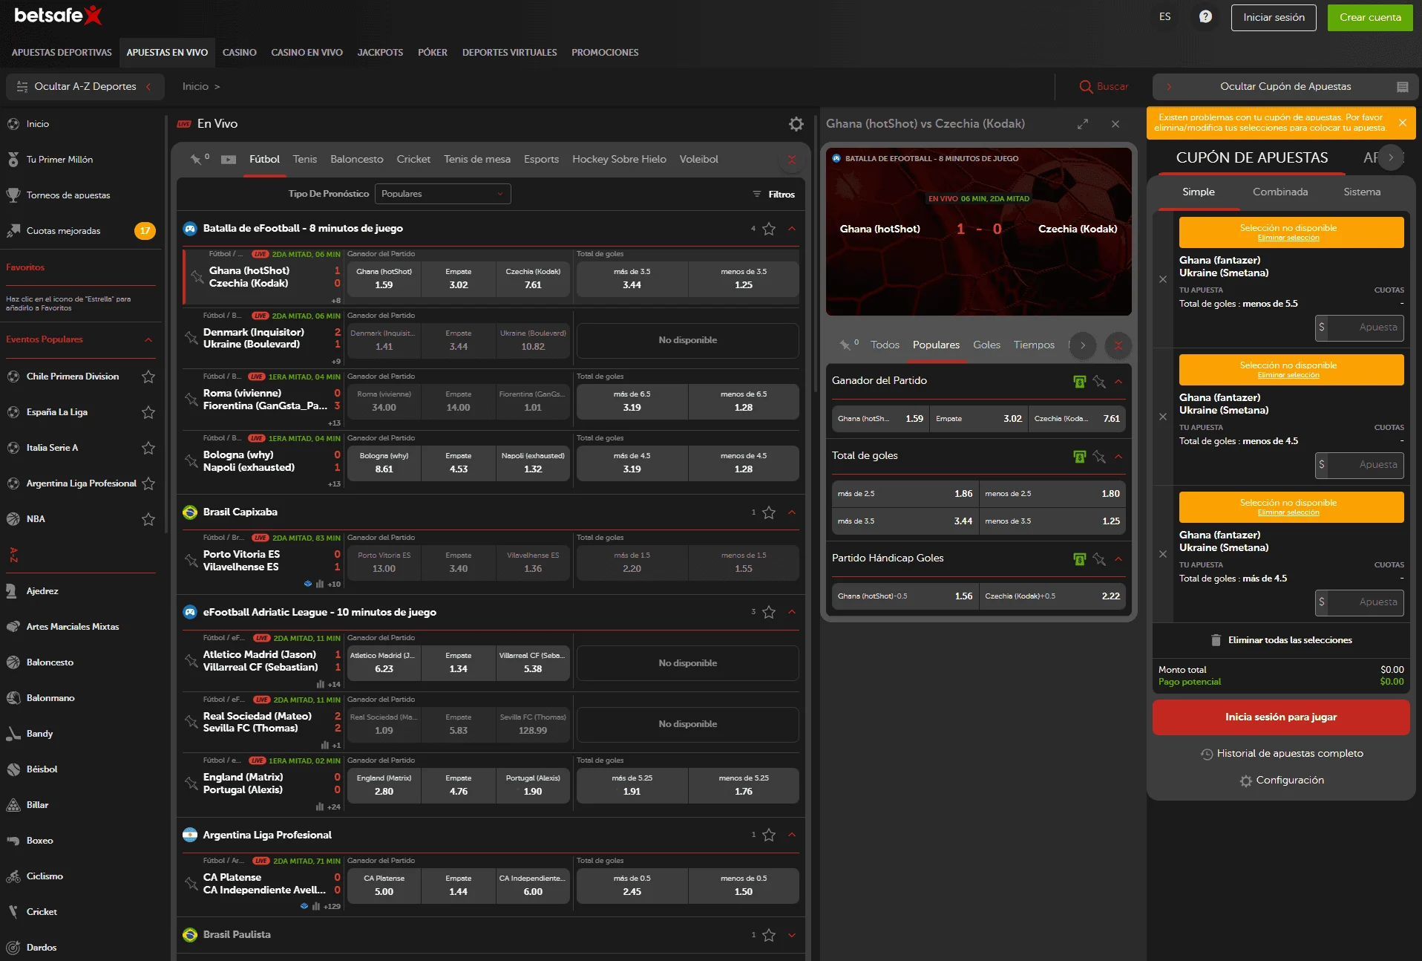Screen dimensions: 1422x961
Task: Pin the Ganador del Partido market
Action: point(1099,382)
